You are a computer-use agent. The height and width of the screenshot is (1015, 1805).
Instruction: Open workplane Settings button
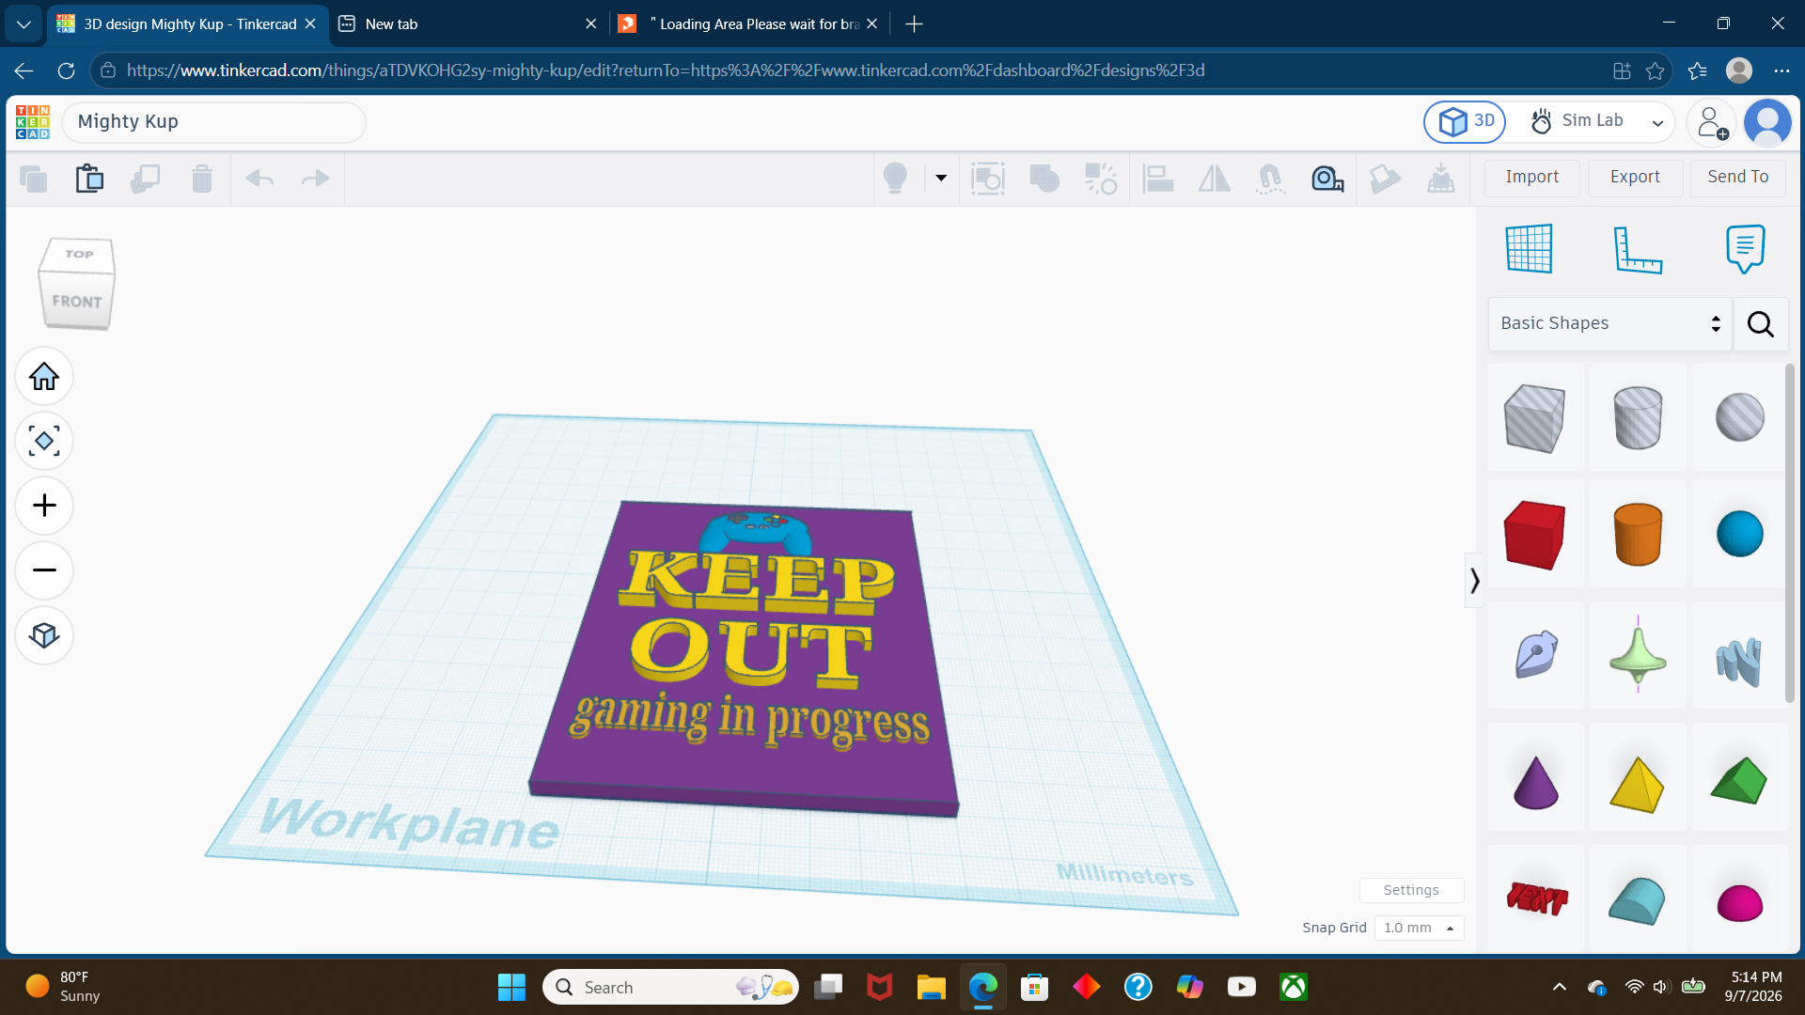(1411, 890)
